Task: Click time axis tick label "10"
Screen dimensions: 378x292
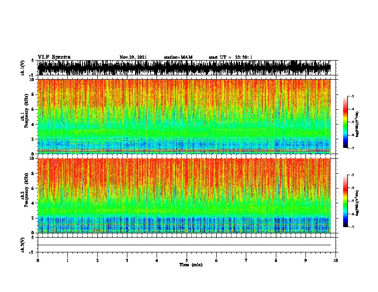Action: [x=336, y=261]
